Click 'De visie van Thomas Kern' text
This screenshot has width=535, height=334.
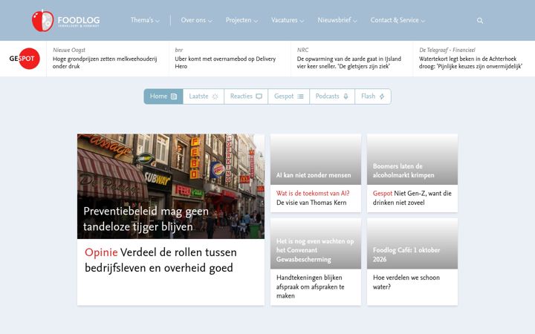(x=311, y=203)
